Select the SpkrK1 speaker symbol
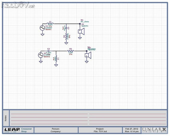This screenshot has height=136, width=170. (x=81, y=31)
